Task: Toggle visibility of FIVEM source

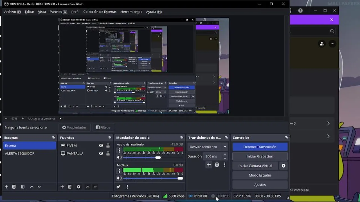Action: tap(101, 146)
